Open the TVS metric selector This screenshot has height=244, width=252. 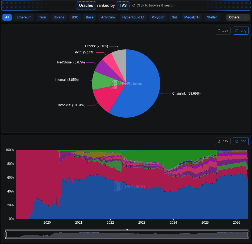(123, 5)
